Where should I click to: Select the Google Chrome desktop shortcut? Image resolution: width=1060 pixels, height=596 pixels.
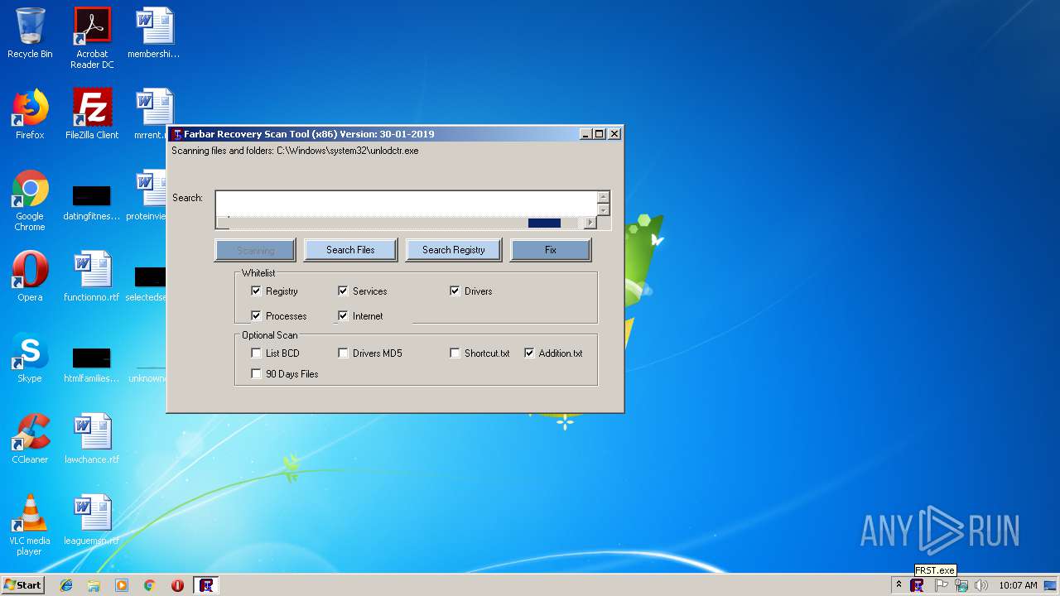(30, 200)
